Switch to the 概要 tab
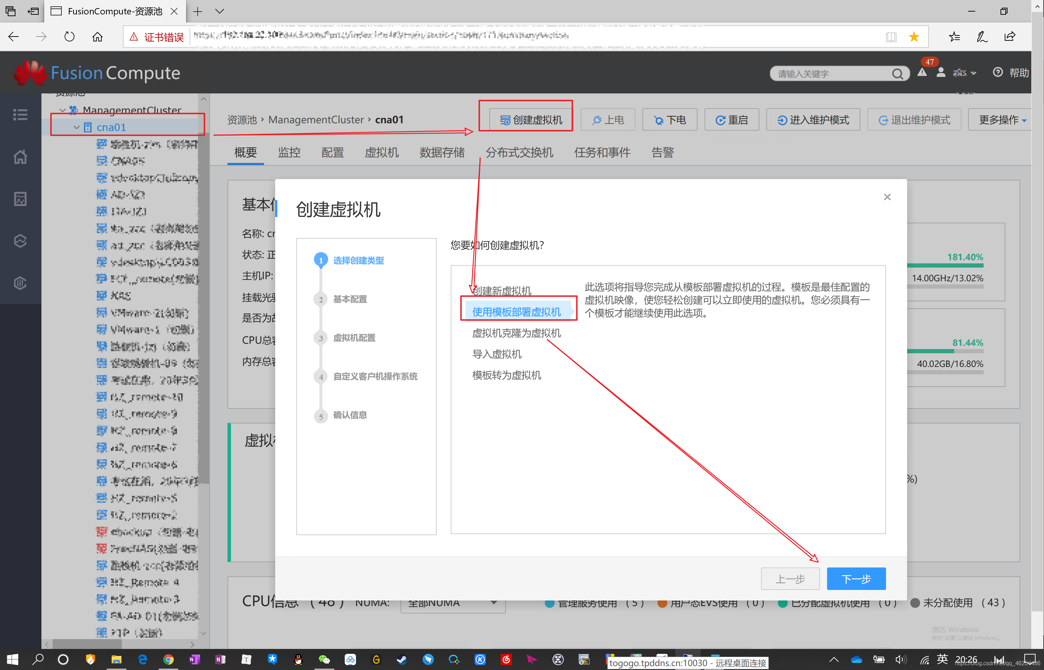The image size is (1044, 670). click(x=245, y=152)
